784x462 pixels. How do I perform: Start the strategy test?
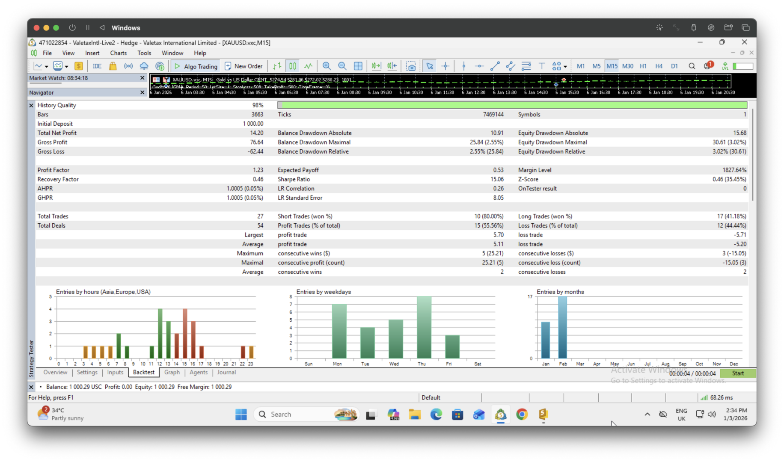738,373
